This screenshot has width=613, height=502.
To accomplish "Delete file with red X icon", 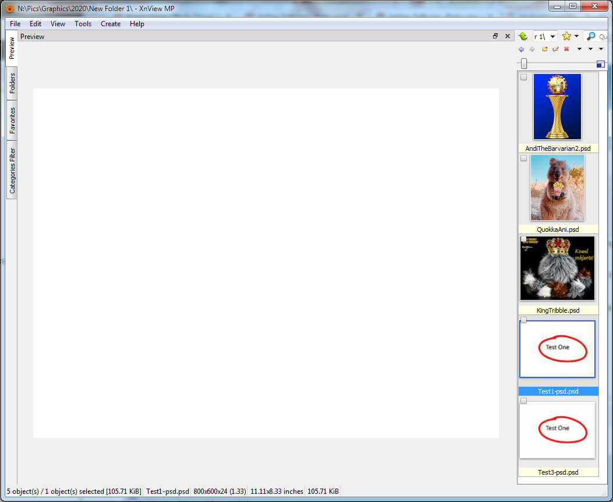I will pyautogui.click(x=566, y=49).
